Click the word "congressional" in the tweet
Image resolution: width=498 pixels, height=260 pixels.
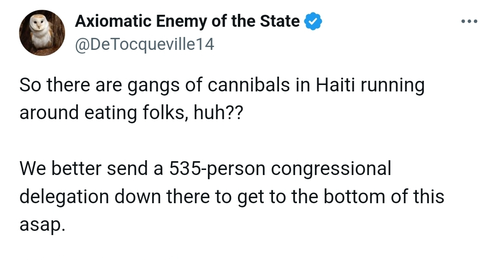tap(331, 169)
